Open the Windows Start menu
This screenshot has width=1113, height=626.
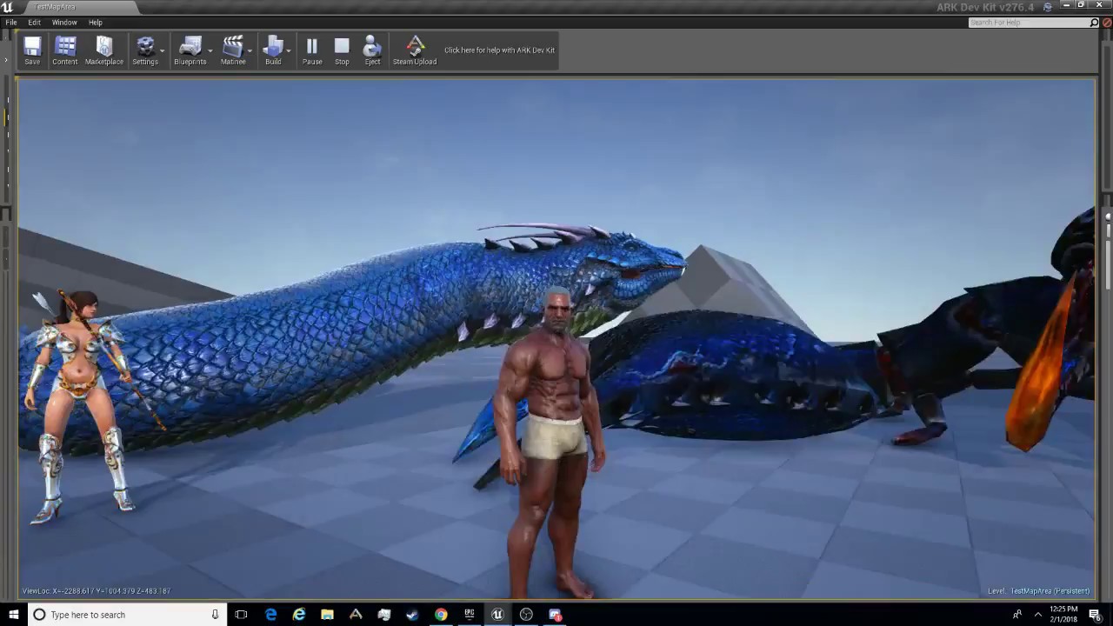14,615
